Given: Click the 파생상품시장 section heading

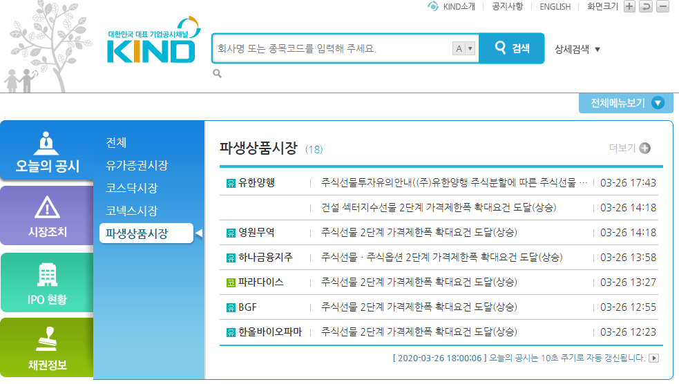Looking at the screenshot, I should pyautogui.click(x=258, y=148).
